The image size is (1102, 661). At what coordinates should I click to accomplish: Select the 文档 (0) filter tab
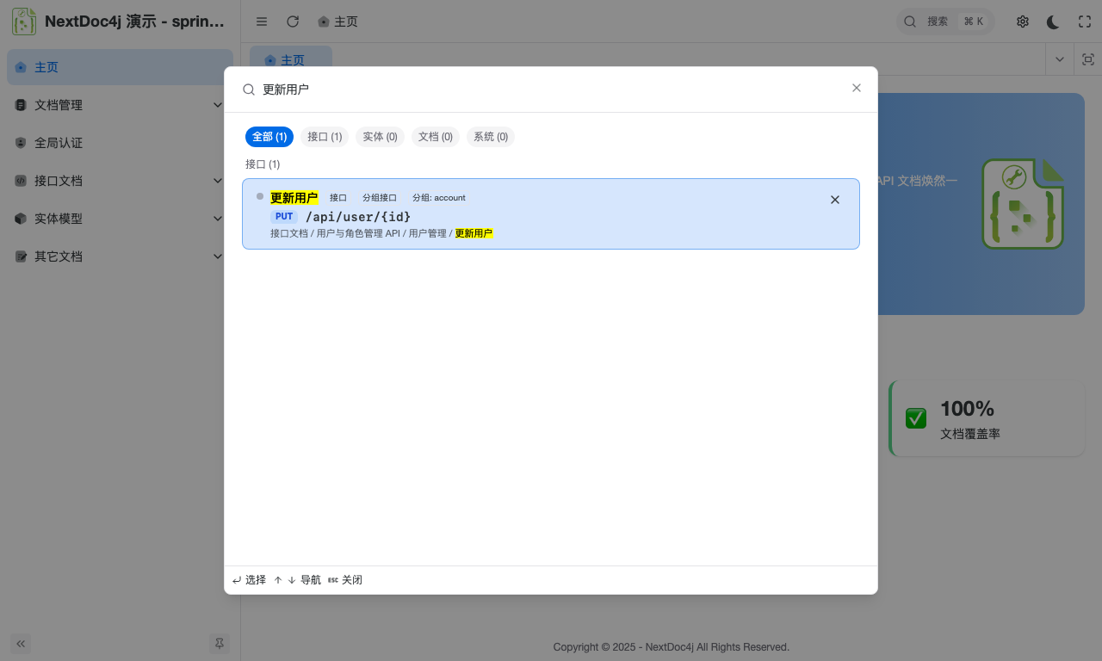pos(435,137)
